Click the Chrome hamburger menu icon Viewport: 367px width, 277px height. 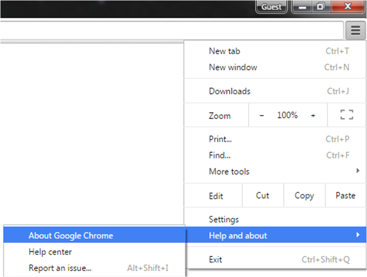point(355,31)
